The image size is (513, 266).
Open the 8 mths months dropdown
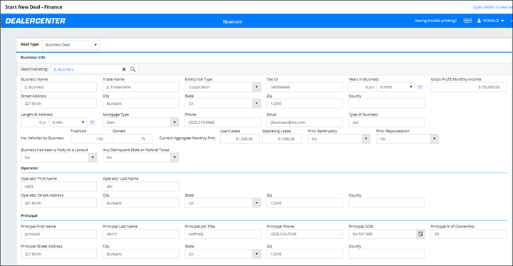point(397,87)
